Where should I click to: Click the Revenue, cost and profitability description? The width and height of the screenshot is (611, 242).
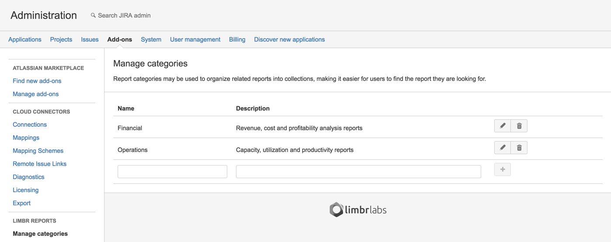click(299, 128)
